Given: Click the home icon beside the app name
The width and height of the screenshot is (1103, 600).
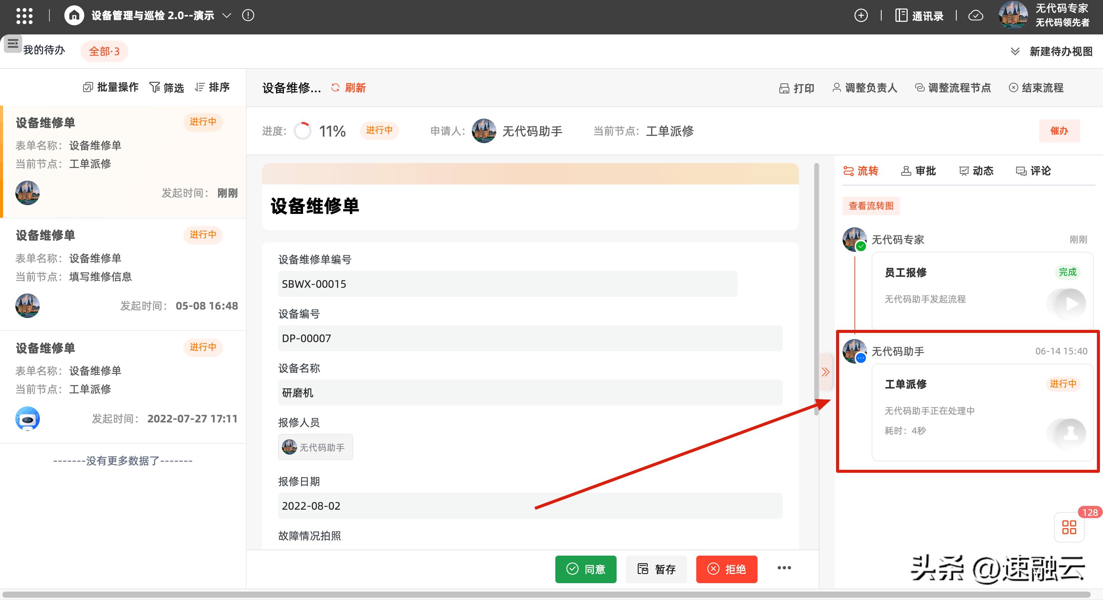Looking at the screenshot, I should point(74,15).
